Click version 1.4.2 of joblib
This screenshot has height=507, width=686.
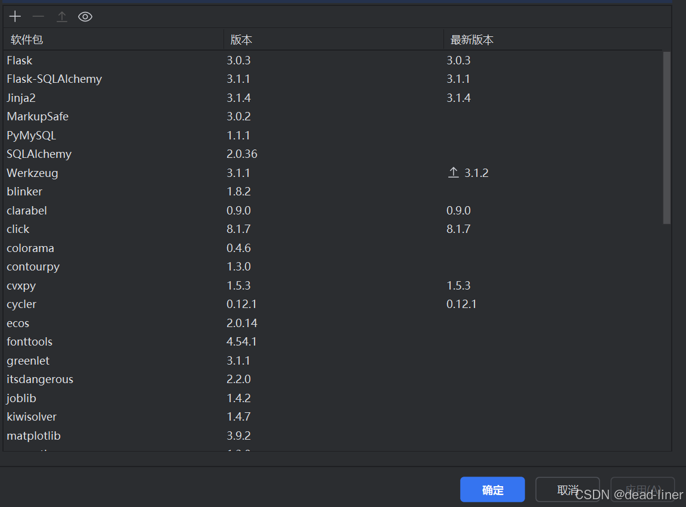point(238,398)
